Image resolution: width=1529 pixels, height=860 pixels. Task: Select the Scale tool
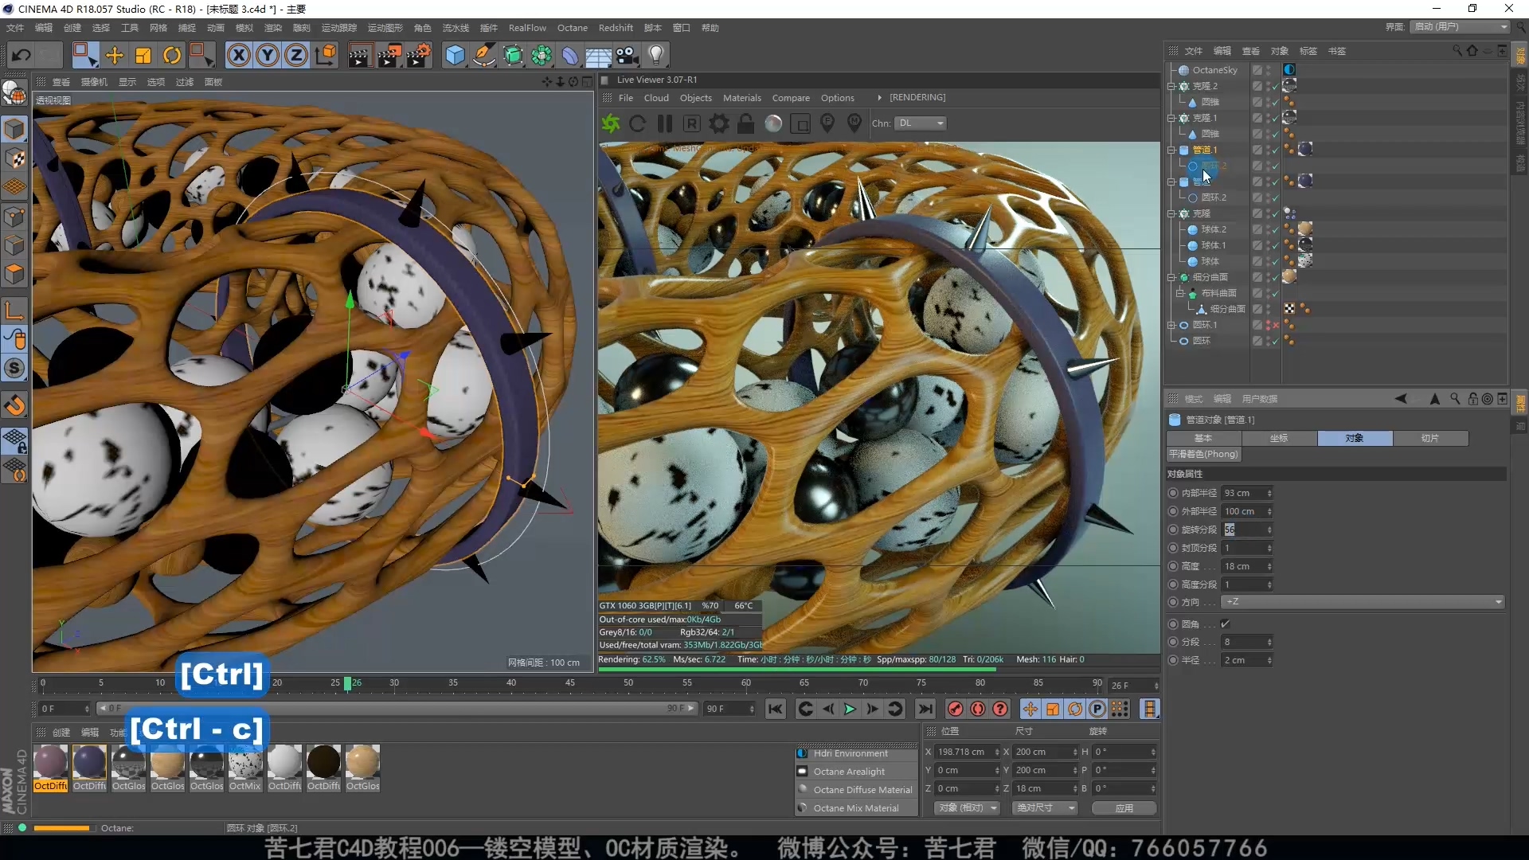(x=143, y=55)
